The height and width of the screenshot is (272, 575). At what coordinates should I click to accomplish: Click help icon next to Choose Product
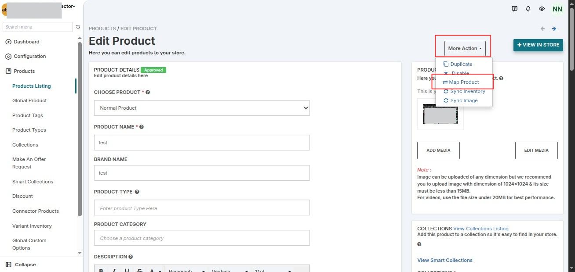point(148,93)
